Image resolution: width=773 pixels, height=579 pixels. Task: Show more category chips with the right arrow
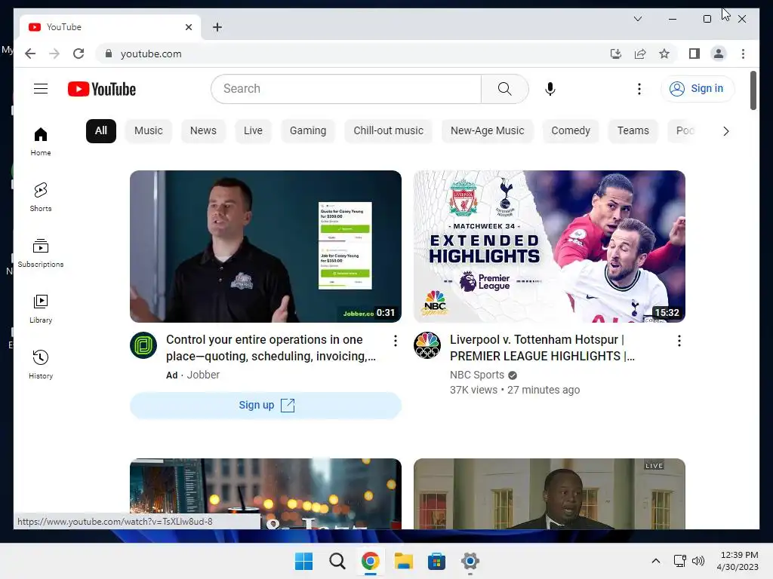[725, 131]
